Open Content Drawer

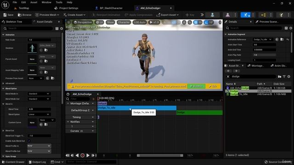[13, 162]
